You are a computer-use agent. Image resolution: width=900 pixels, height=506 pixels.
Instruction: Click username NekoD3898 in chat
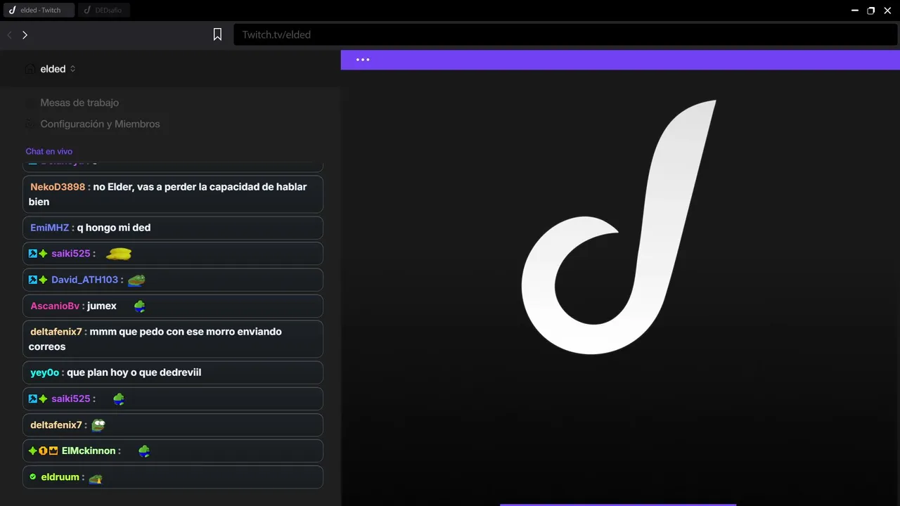coord(58,187)
